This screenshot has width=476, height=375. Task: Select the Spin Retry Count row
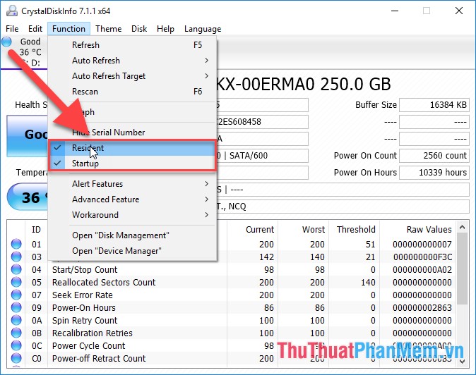pyautogui.click(x=232, y=321)
